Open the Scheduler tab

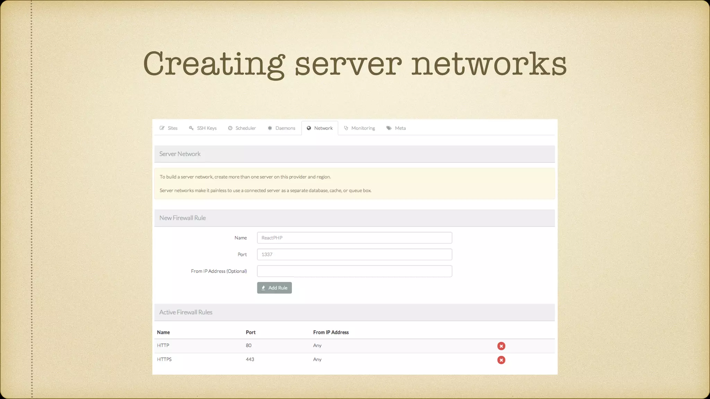pos(242,128)
